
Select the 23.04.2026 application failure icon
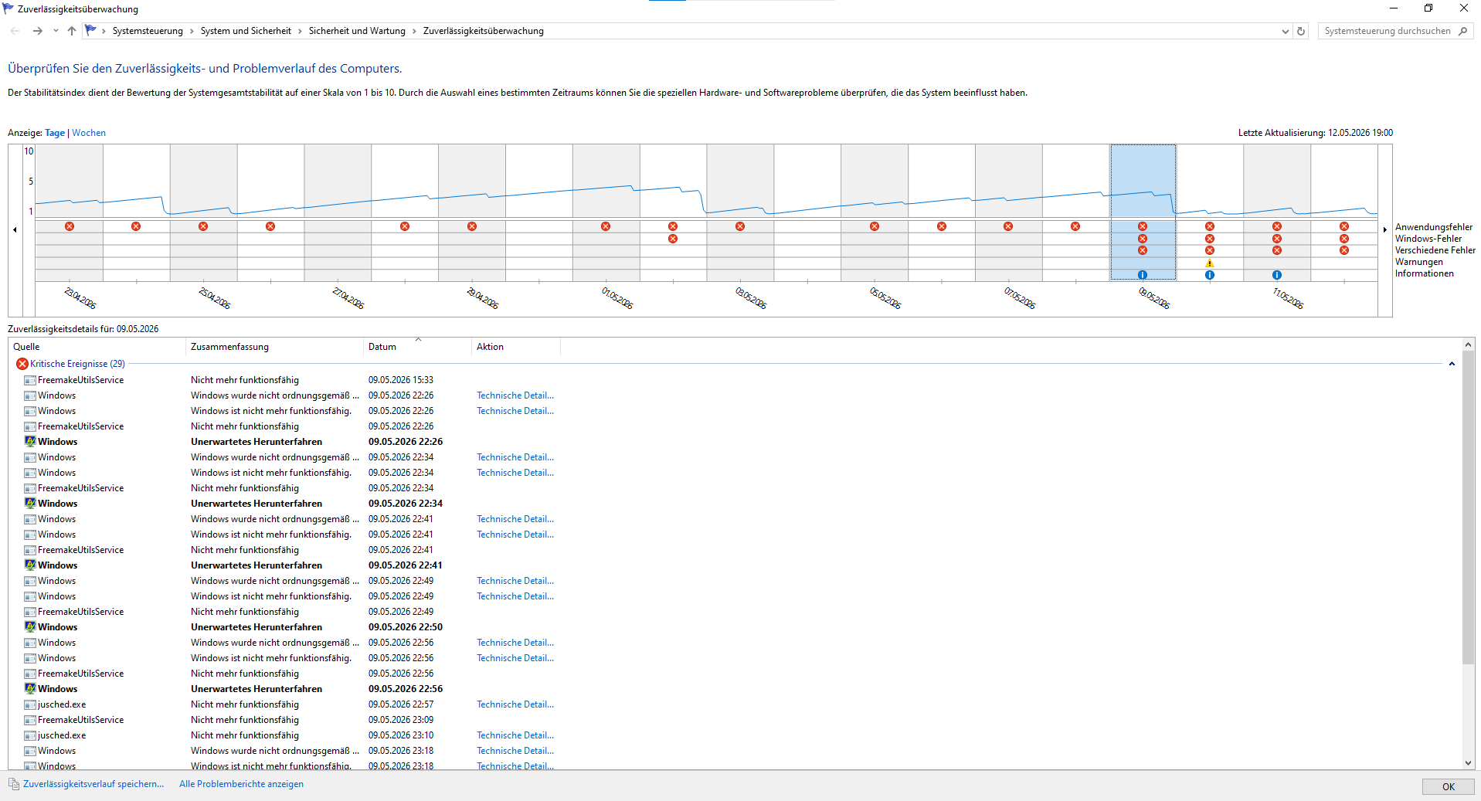pyautogui.click(x=70, y=226)
